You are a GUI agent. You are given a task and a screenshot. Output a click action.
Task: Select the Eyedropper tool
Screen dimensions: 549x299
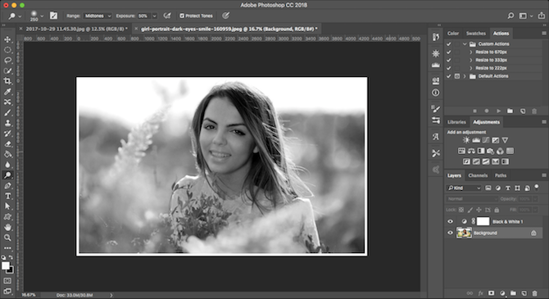point(7,92)
